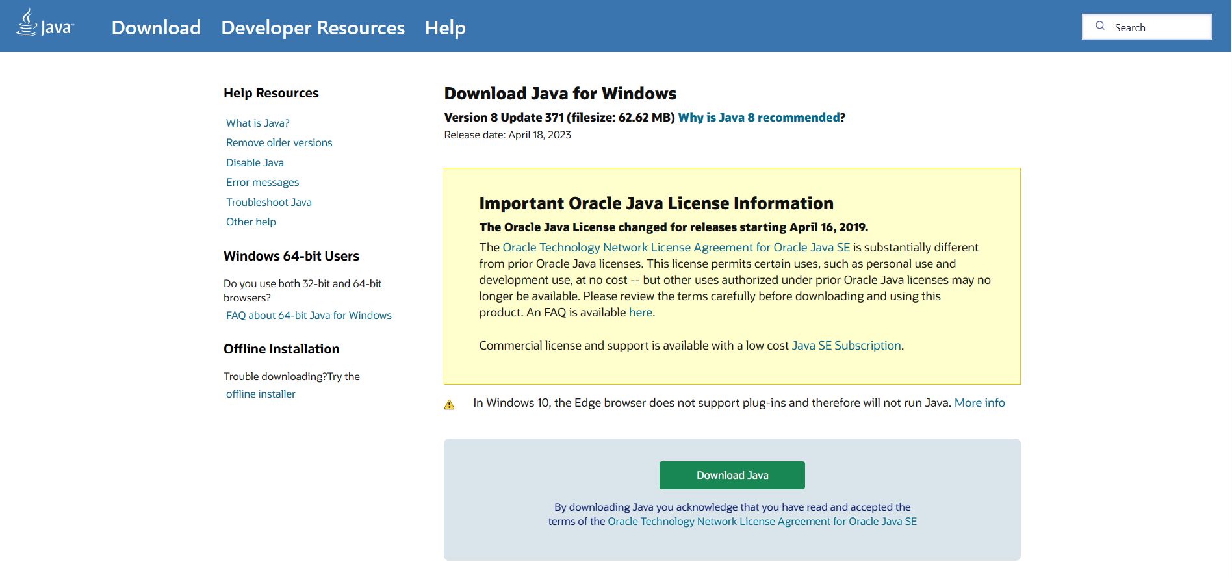The height and width of the screenshot is (577, 1232).
Task: Click the search magnifier icon
Action: click(x=1100, y=26)
